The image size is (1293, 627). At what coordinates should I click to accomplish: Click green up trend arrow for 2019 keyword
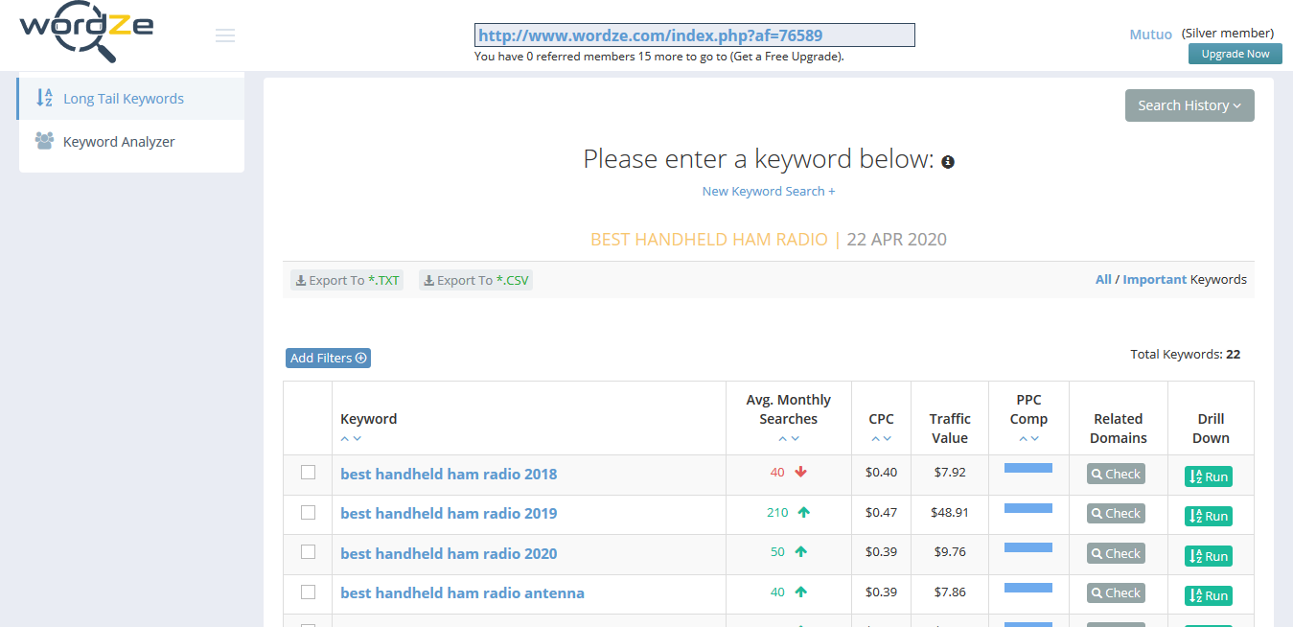pos(803,513)
